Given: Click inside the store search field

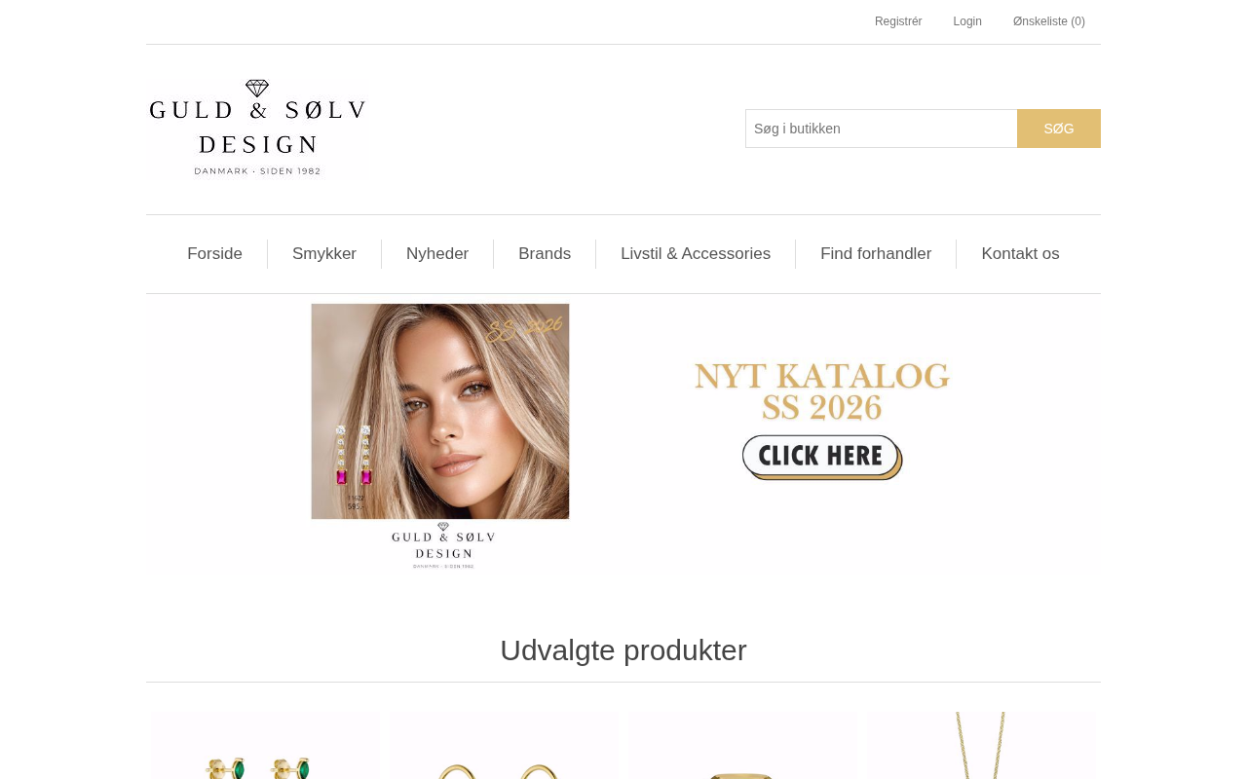Looking at the screenshot, I should pos(882,129).
